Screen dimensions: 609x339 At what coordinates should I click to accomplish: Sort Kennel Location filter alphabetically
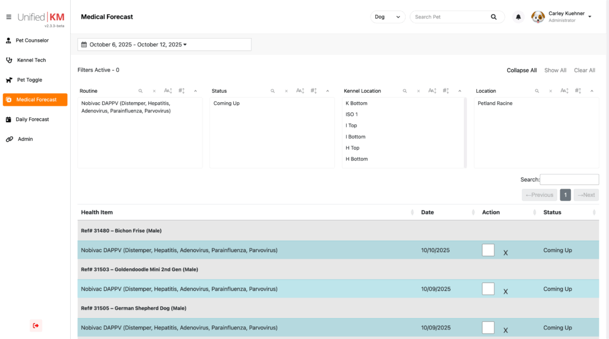click(432, 91)
